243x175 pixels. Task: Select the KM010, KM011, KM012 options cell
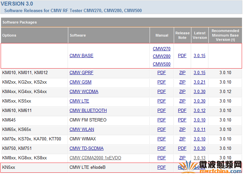pos(34,73)
